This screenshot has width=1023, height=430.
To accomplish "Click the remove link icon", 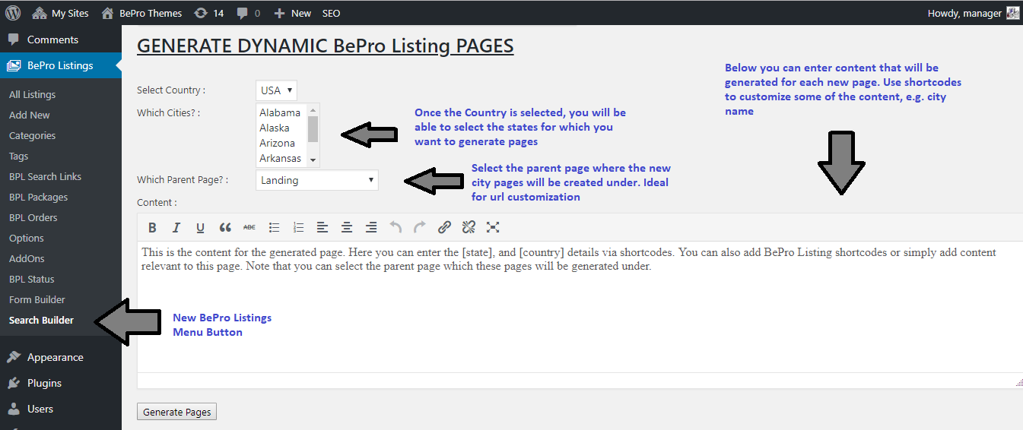I will point(469,227).
